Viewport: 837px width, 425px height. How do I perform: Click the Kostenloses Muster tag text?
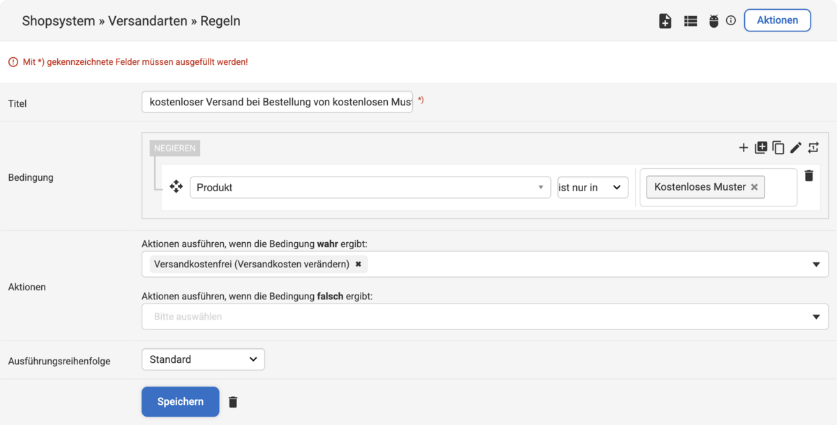point(700,187)
